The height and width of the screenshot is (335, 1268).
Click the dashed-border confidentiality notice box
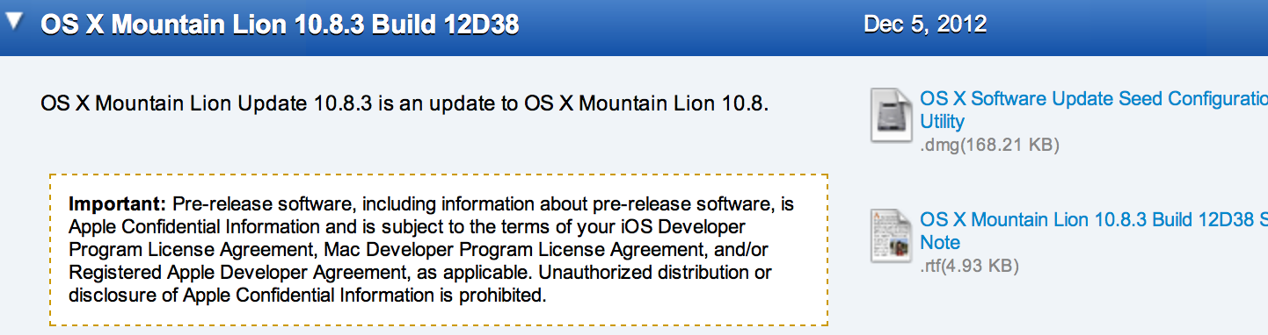click(439, 250)
